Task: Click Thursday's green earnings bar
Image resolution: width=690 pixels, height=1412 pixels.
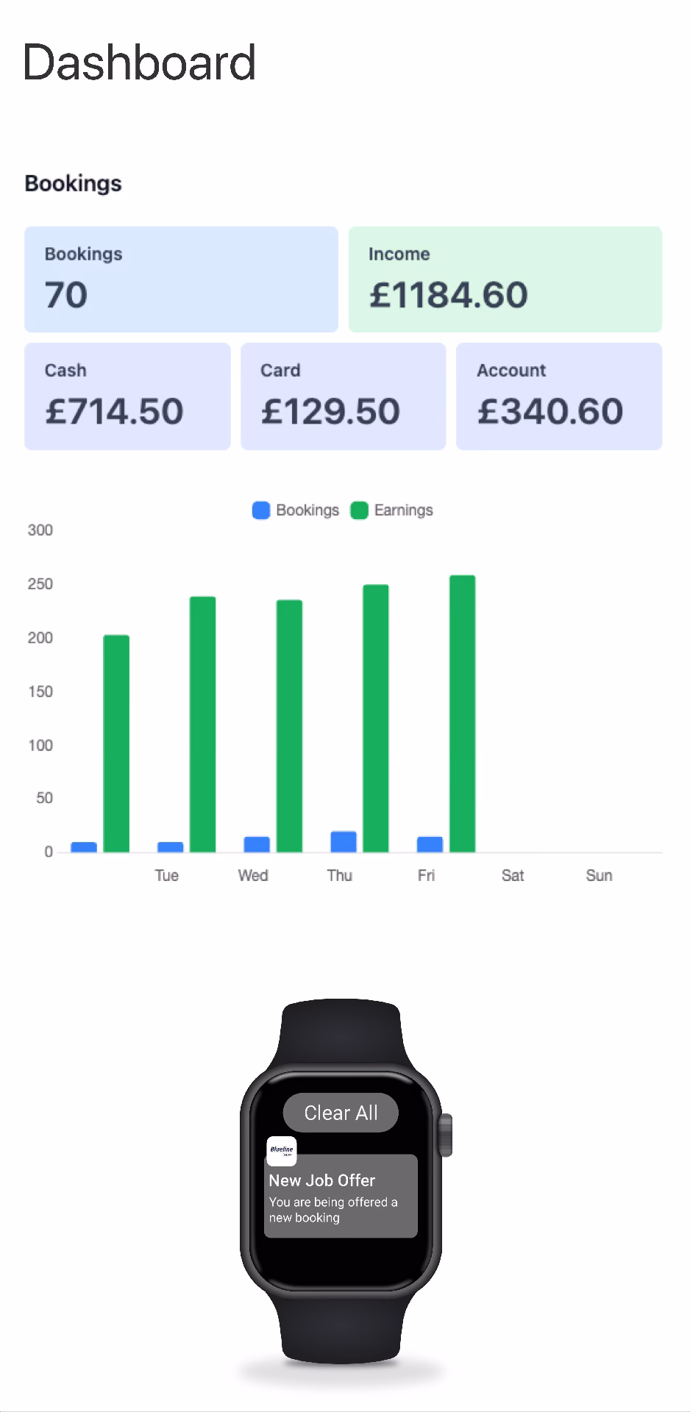Action: coord(376,718)
